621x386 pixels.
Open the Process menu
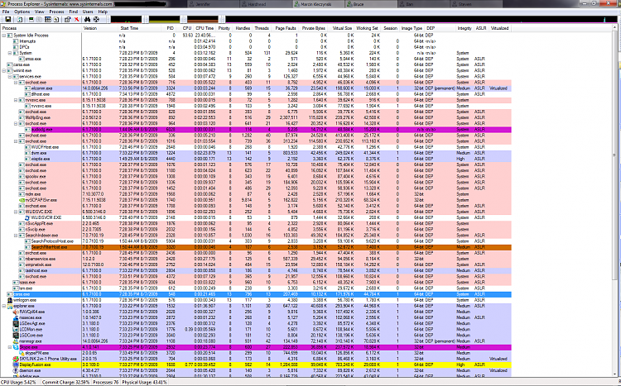point(56,12)
